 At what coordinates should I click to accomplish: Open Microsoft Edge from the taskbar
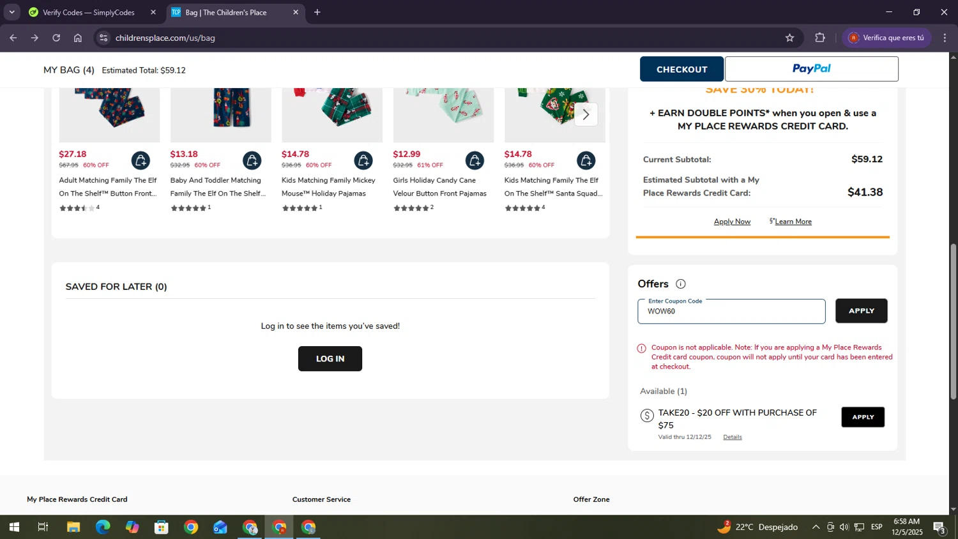click(103, 527)
